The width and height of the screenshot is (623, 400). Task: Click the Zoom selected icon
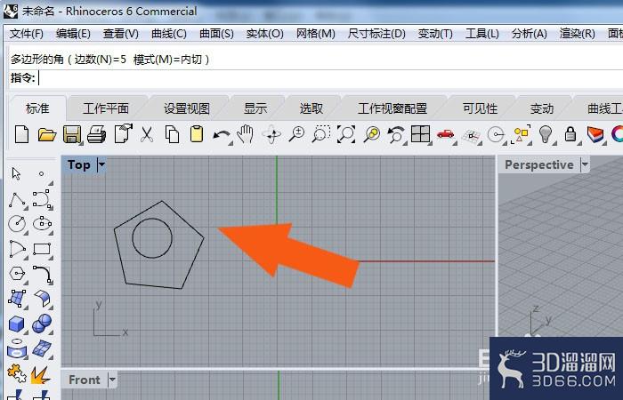(371, 134)
